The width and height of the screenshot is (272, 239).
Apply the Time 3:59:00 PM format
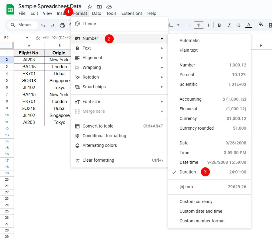coord(209,153)
